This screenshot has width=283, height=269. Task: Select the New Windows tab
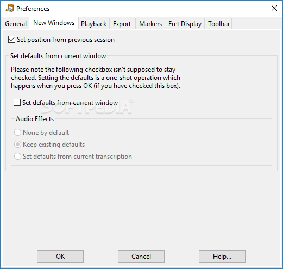click(54, 23)
